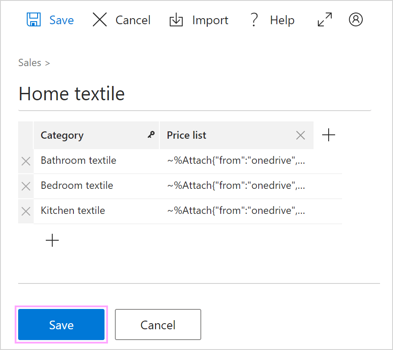Select the Price list column header
Viewport: 393px width, 350px height.
[186, 135]
